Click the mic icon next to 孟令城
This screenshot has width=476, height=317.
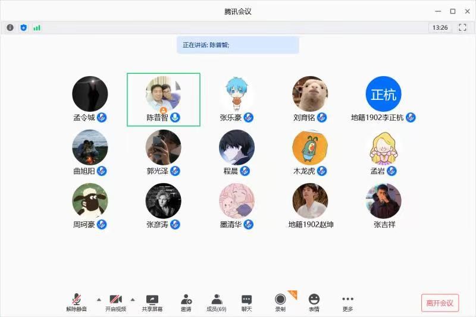[102, 117]
